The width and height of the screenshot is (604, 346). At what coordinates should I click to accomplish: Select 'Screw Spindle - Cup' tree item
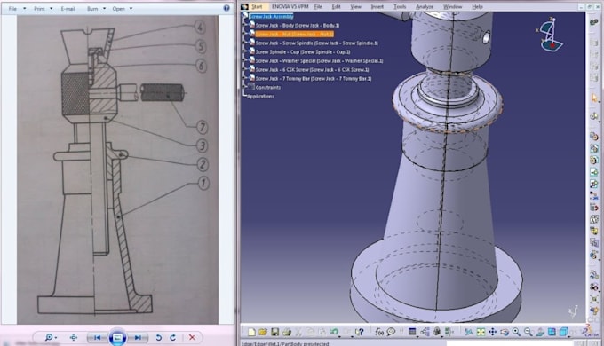click(x=303, y=52)
